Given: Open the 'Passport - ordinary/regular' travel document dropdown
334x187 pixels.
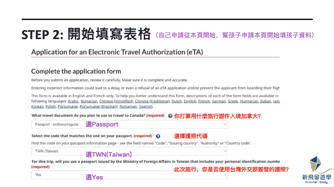Looking at the screenshot, I should point(129,124).
